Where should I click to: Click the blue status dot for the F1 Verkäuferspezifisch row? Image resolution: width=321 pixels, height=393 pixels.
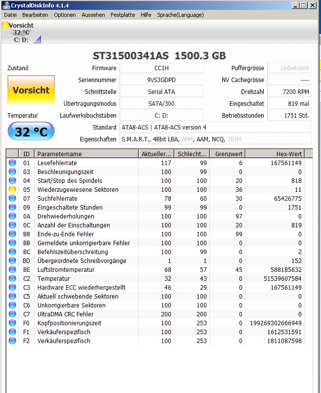tap(12, 332)
